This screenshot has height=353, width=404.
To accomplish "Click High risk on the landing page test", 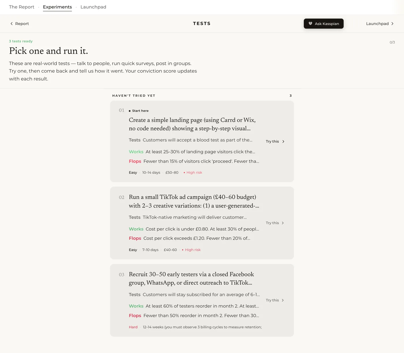I will tap(193, 173).
